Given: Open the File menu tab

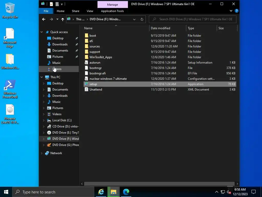Looking at the screenshot, I should (46, 11).
